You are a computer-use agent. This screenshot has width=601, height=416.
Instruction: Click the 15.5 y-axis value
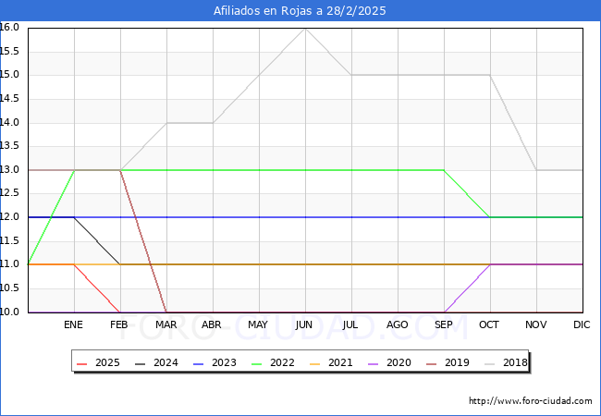coord(9,51)
